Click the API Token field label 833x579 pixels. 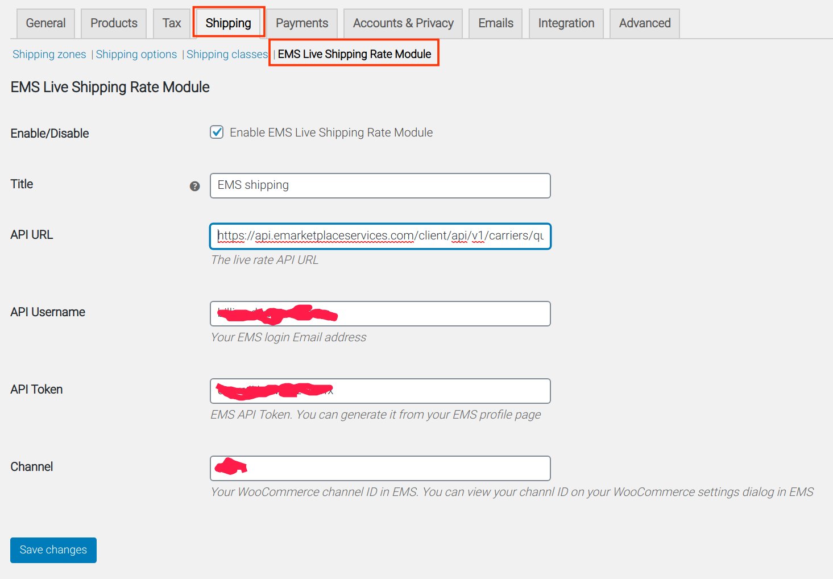(36, 389)
